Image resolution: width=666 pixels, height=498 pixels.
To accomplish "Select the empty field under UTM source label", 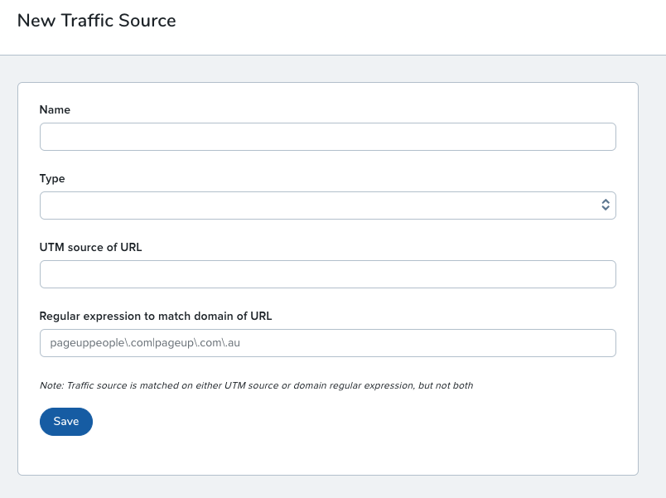I will tap(327, 274).
